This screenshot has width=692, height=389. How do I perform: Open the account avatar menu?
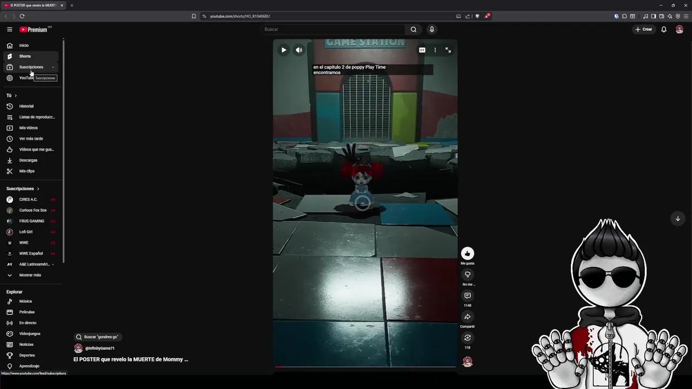pyautogui.click(x=680, y=29)
